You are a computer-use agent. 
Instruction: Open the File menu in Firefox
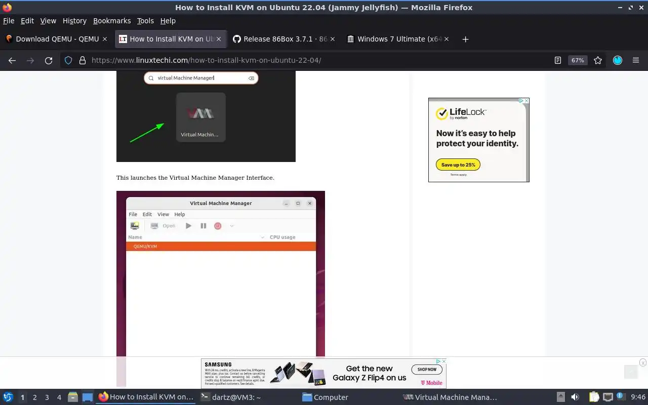[9, 21]
